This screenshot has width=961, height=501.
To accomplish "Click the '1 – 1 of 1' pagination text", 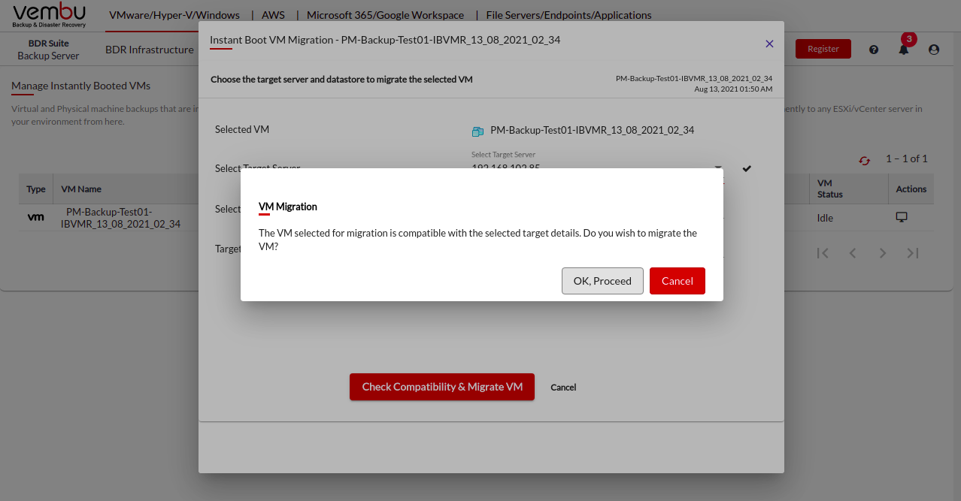I will [x=907, y=158].
